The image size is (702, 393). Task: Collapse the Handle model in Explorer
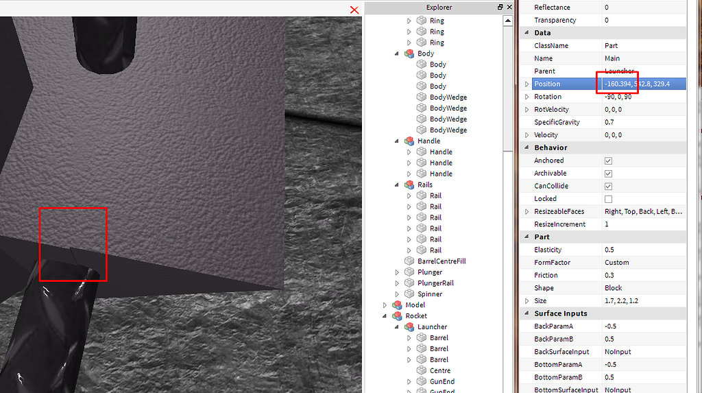pos(397,141)
